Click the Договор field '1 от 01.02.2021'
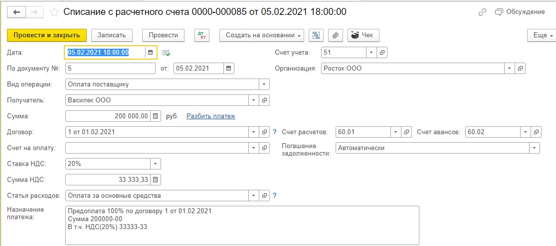Screen dimensions: 556x246 click(157, 132)
